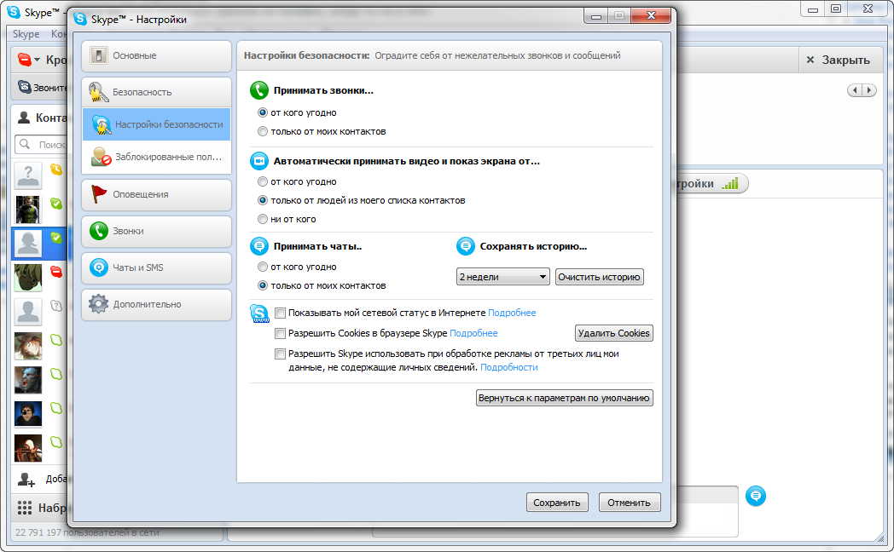This screenshot has width=894, height=552.
Task: Open the Skype menu in main window
Action: click(x=26, y=33)
